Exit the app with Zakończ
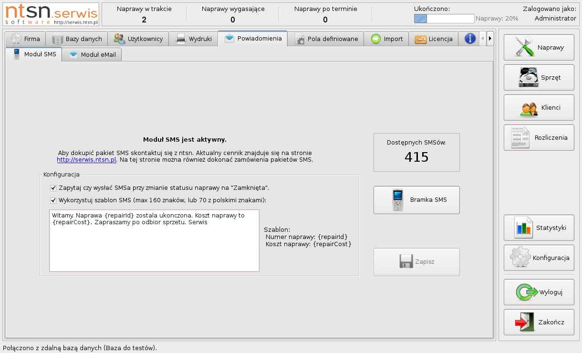Viewport: 582px width, 353px height. 539,322
